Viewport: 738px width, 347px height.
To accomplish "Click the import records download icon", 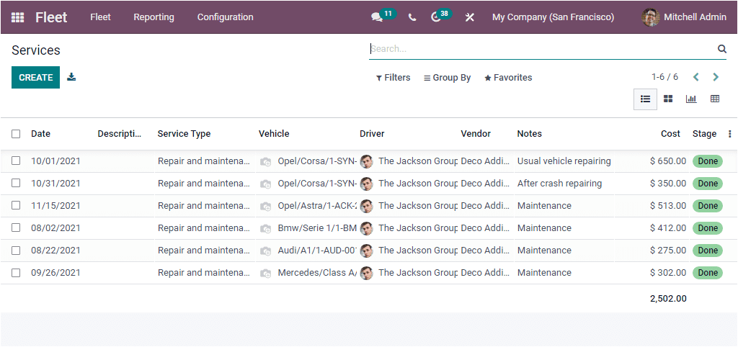I will pos(71,76).
